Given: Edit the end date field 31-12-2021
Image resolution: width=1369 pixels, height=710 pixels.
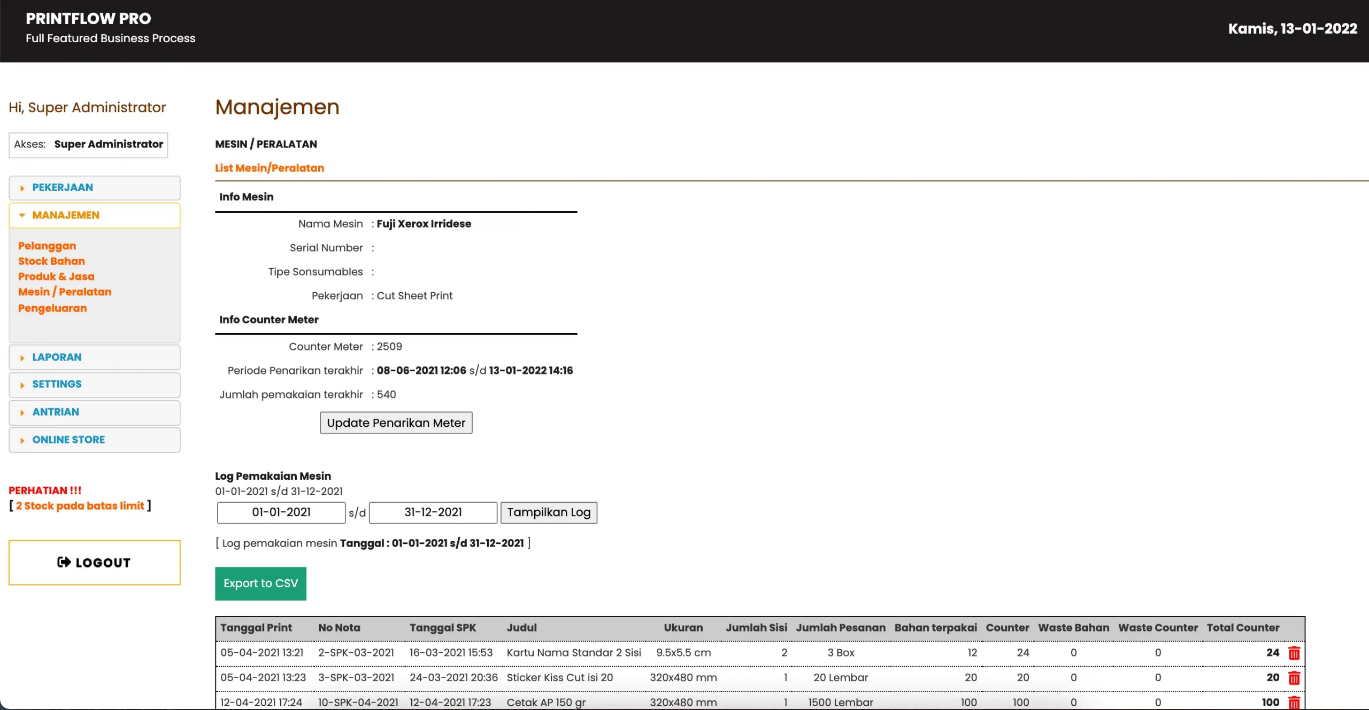Looking at the screenshot, I should (x=433, y=513).
